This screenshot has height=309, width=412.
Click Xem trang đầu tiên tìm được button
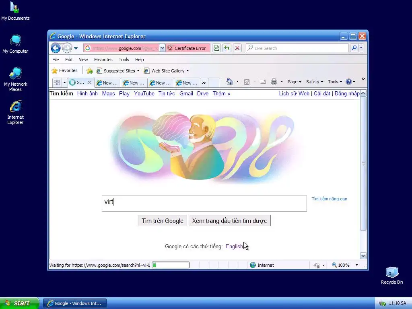229,221
